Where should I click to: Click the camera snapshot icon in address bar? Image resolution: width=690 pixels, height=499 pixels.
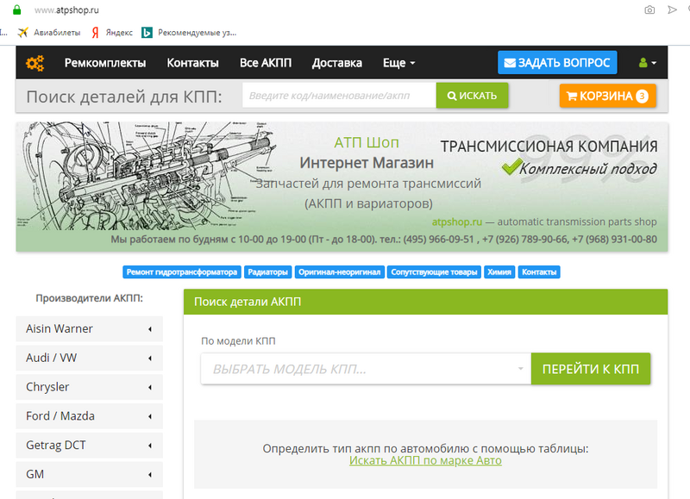coord(649,9)
